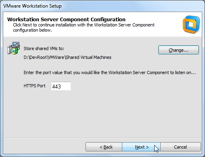The width and height of the screenshot is (205, 157).
Task: Cancel the VMware Workstation setup
Action: 181,147
